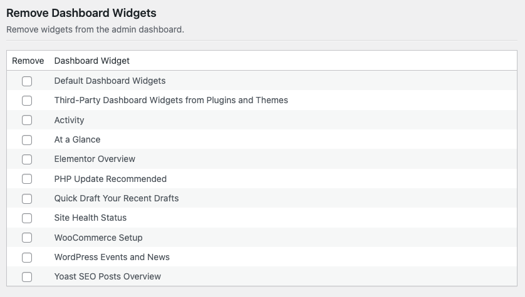Viewport: 525px width, 297px height.
Task: Click the Dashboard Widget column header
Action: click(x=91, y=61)
